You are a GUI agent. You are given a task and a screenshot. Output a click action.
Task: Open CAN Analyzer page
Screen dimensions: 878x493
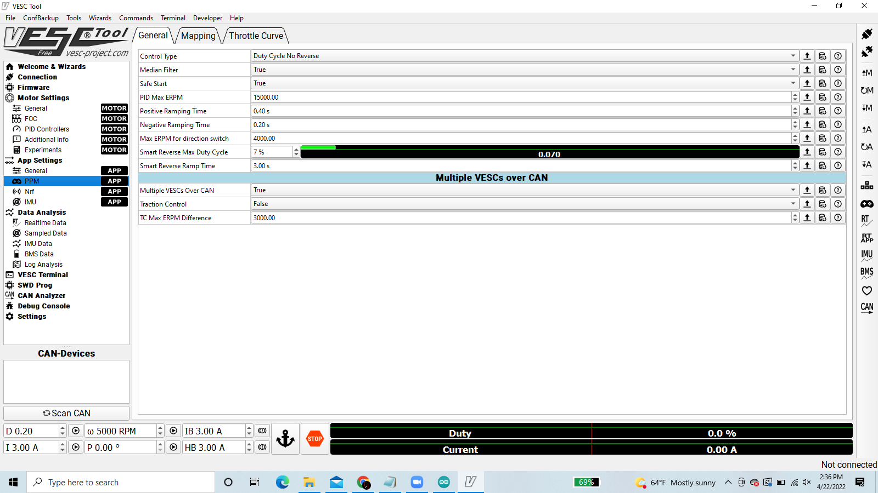(41, 296)
